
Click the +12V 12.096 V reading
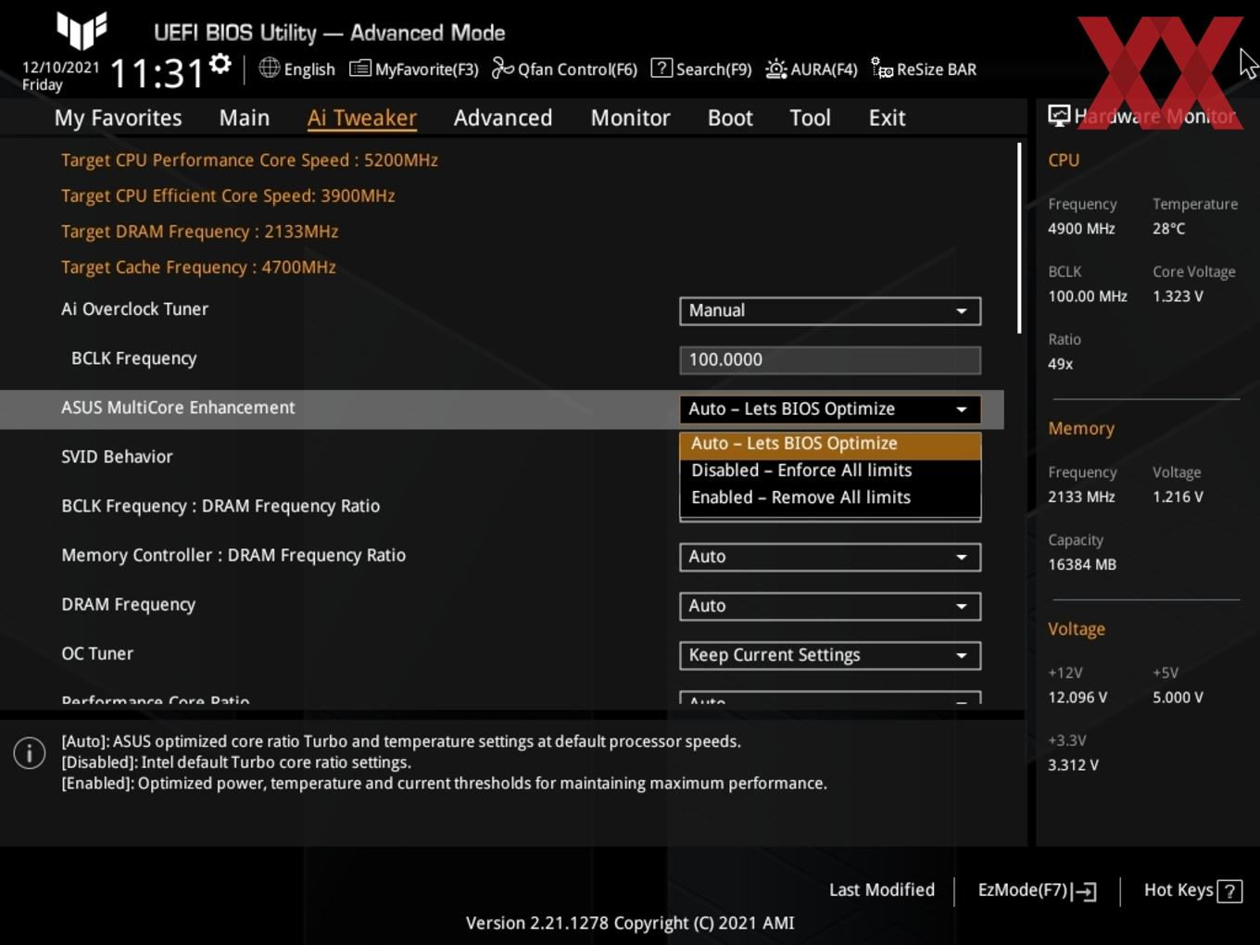tap(1077, 698)
